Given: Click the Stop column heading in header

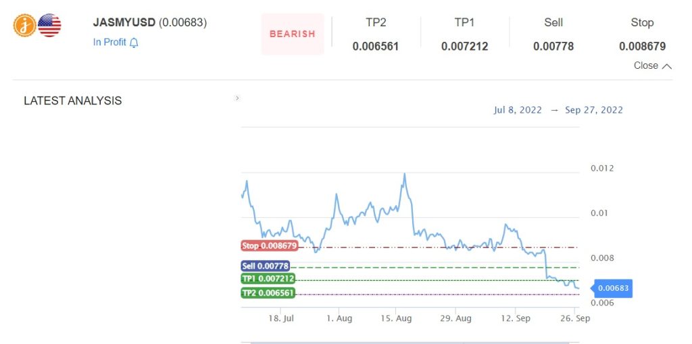Looking at the screenshot, I should point(642,22).
